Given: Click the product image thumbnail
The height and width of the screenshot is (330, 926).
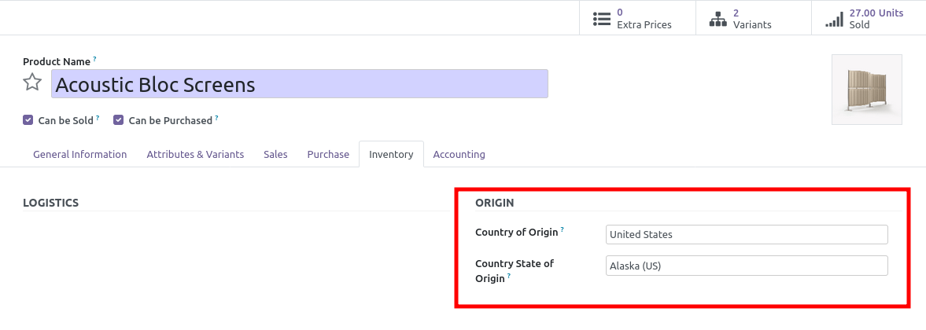Looking at the screenshot, I should tap(866, 90).
